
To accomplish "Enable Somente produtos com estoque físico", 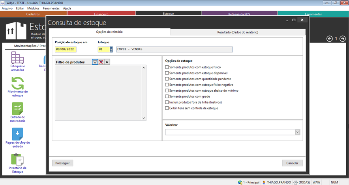I will pyautogui.click(x=167, y=67).
